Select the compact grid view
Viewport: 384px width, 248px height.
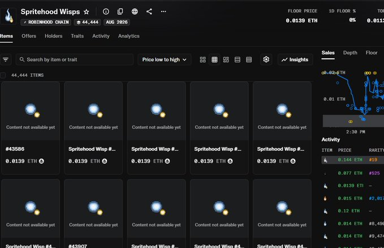tap(214, 59)
